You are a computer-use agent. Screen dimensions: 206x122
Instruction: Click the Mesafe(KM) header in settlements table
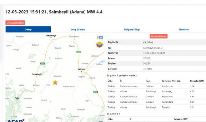point(197,81)
